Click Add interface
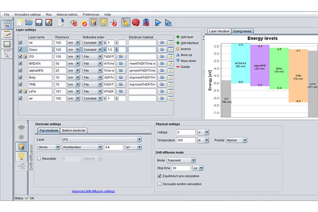The width and height of the screenshot is (318, 212). [187, 43]
